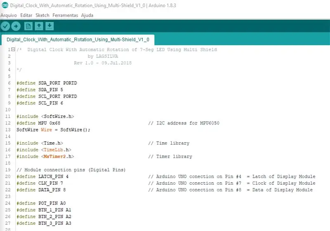Click '#include <TimeLib.h>' line

(44, 150)
